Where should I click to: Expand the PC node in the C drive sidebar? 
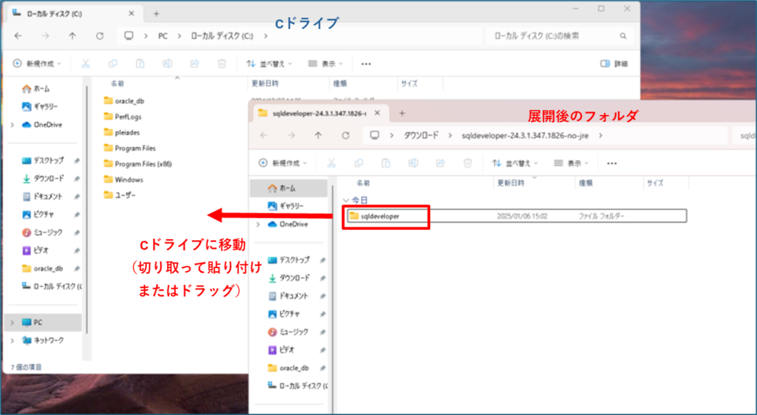point(11,322)
